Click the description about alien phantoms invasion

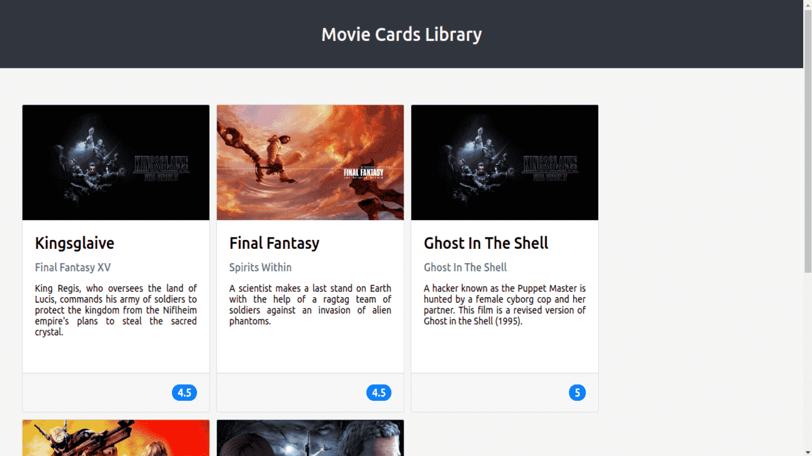coord(310,305)
